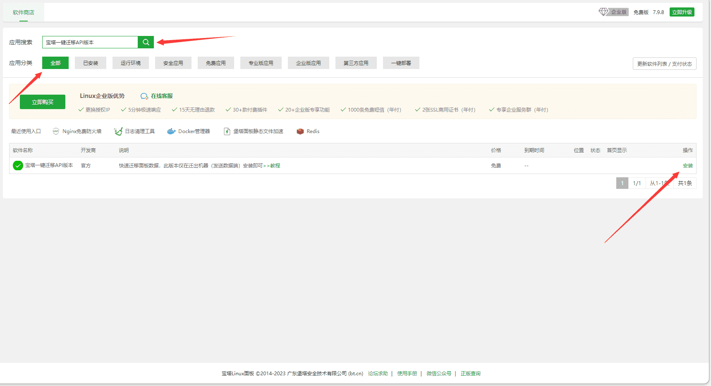
Task: Click the 软件名称 column header
Action: pyautogui.click(x=23, y=150)
